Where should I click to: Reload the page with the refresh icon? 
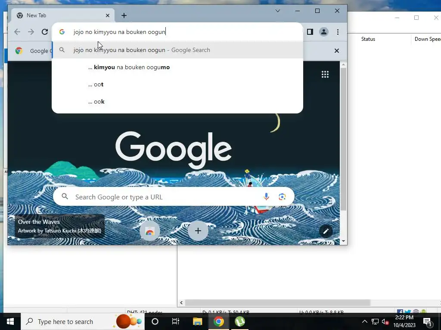click(x=45, y=32)
